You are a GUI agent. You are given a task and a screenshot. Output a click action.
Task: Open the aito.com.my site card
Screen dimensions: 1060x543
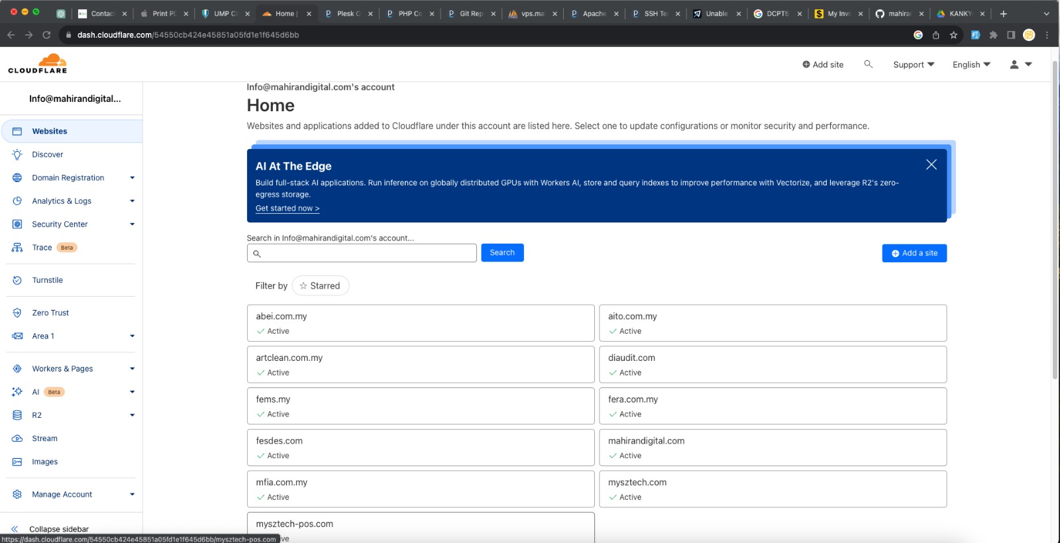click(772, 323)
